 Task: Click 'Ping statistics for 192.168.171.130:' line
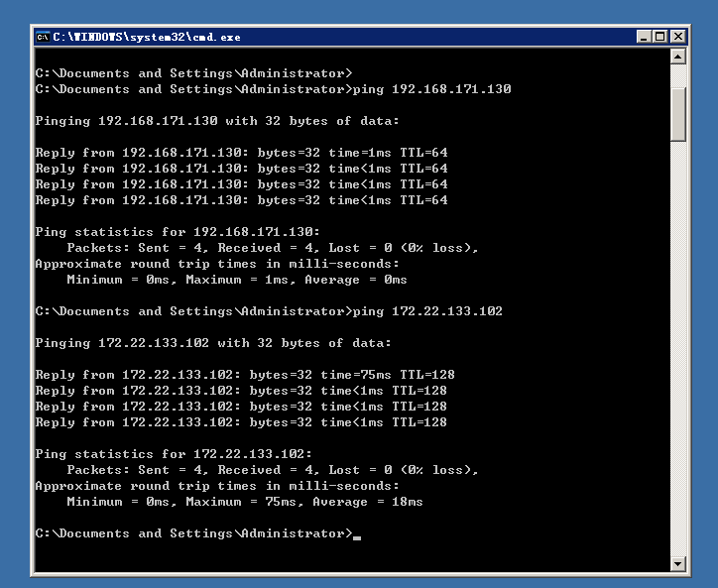pos(178,232)
